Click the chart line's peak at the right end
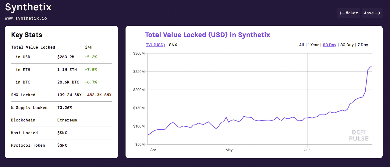 pyautogui.click(x=371, y=67)
